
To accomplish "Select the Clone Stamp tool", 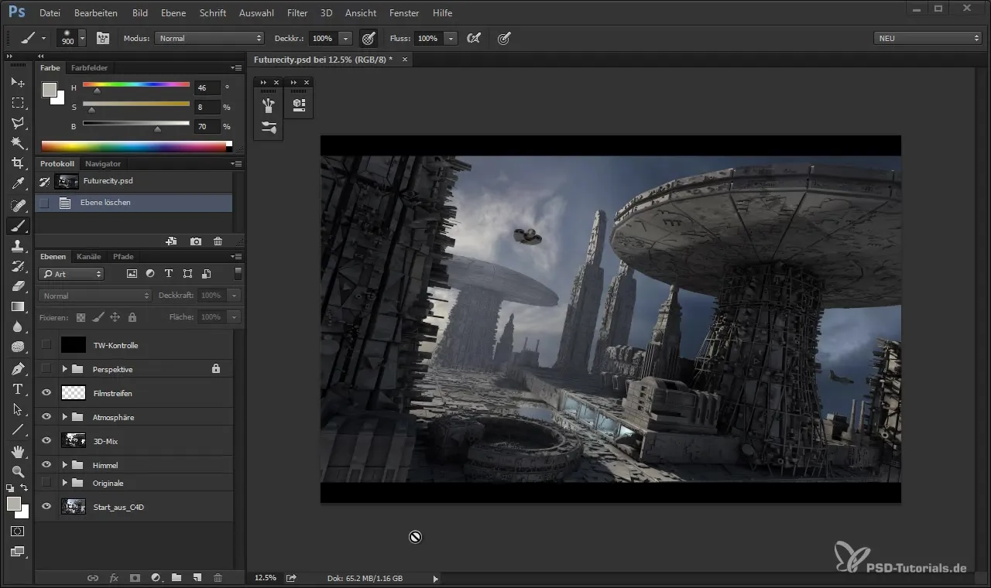I will 17,246.
